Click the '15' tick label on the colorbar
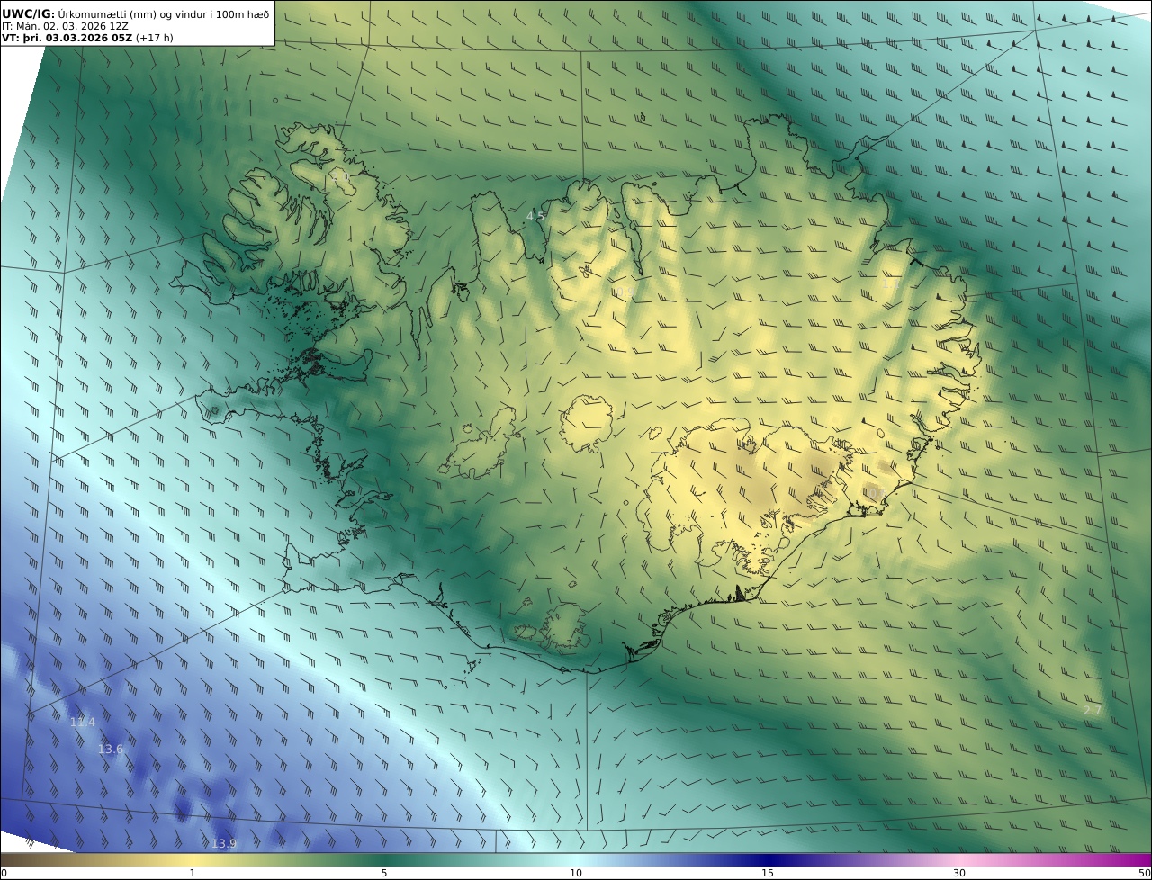1152x880 pixels. 768,873
